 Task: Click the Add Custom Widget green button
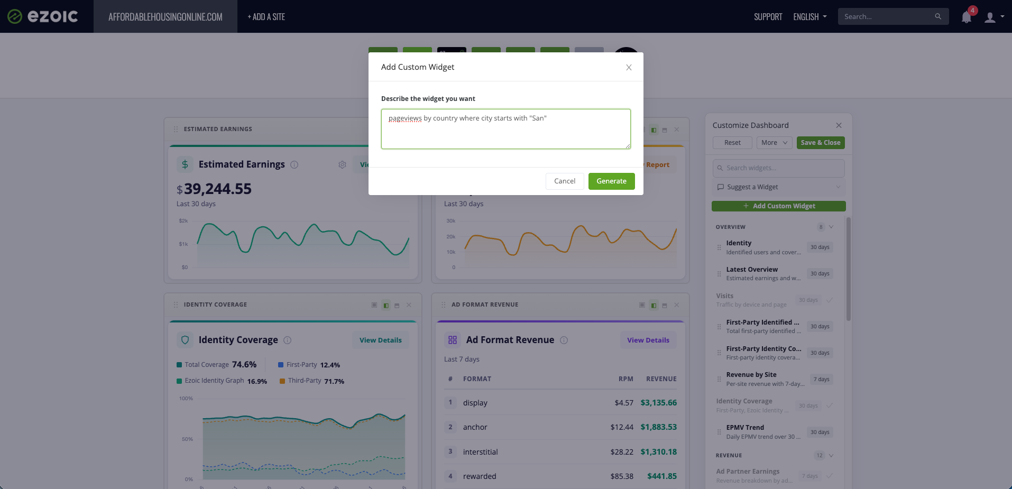click(x=778, y=206)
